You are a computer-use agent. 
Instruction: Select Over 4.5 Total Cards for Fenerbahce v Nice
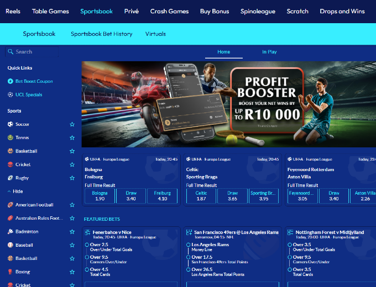(x=87, y=269)
